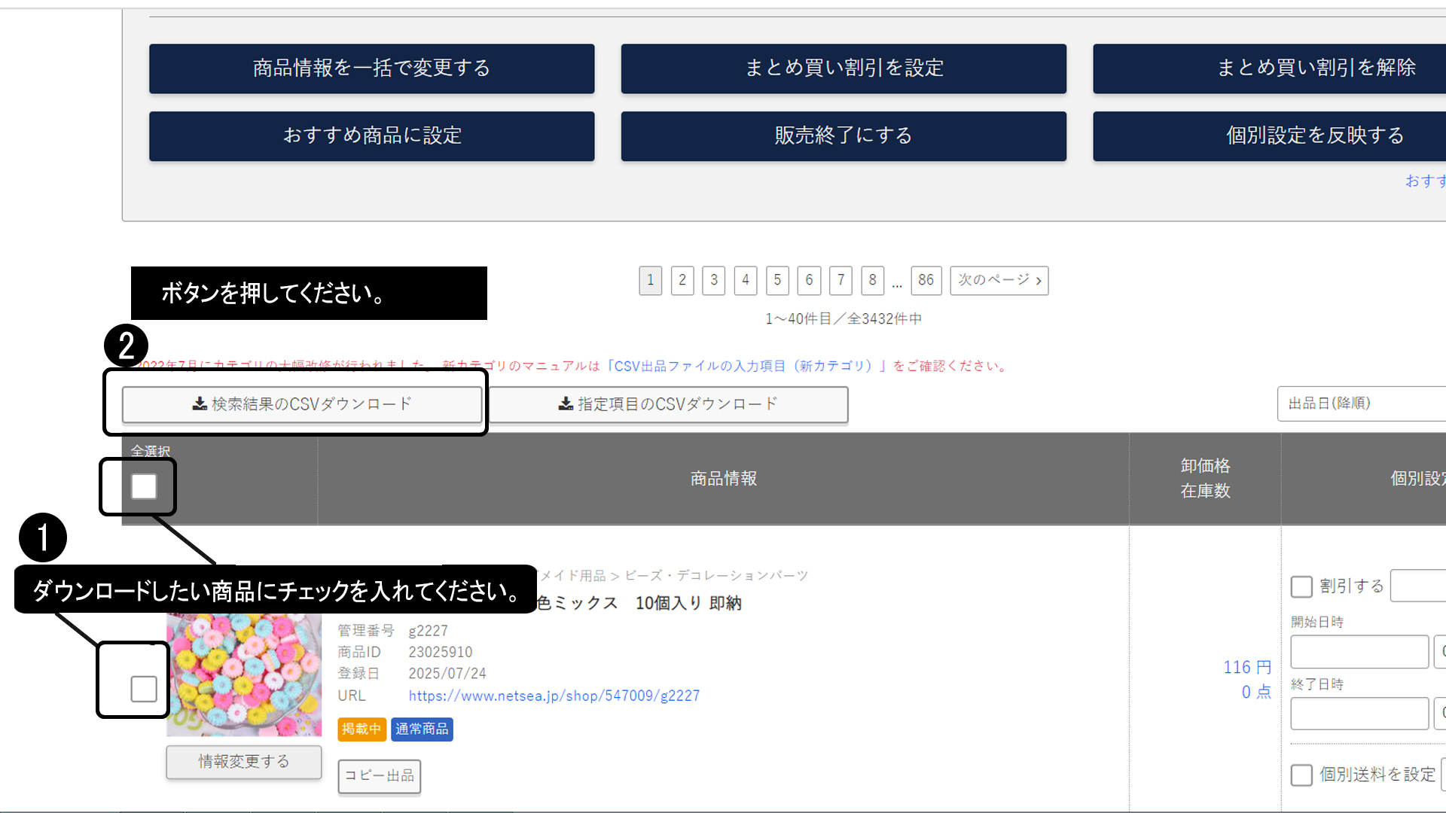Click 商品情報を一括で変更する button
Viewport: 1446px width, 813px height.
[371, 69]
